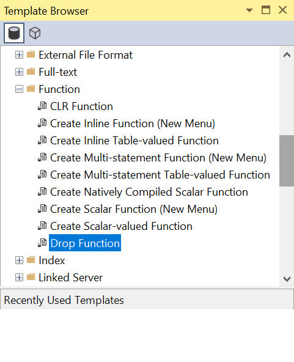Expand the Full-text folder
The image size is (294, 362).
(19, 72)
